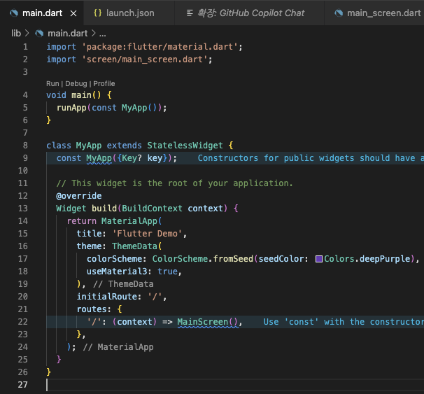Click line number 27 in the gutter
The height and width of the screenshot is (394, 424).
tap(23, 385)
